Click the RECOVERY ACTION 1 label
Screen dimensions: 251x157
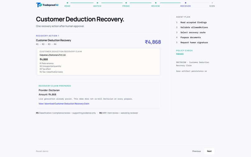47,36
